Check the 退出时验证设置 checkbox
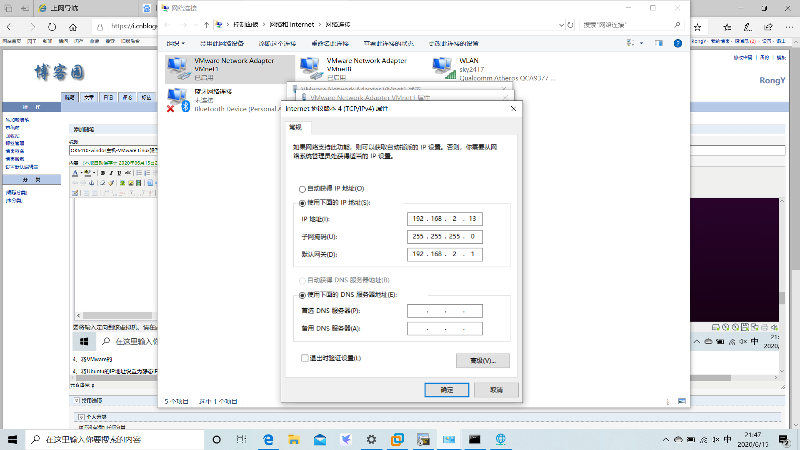The image size is (800, 450). (x=305, y=358)
